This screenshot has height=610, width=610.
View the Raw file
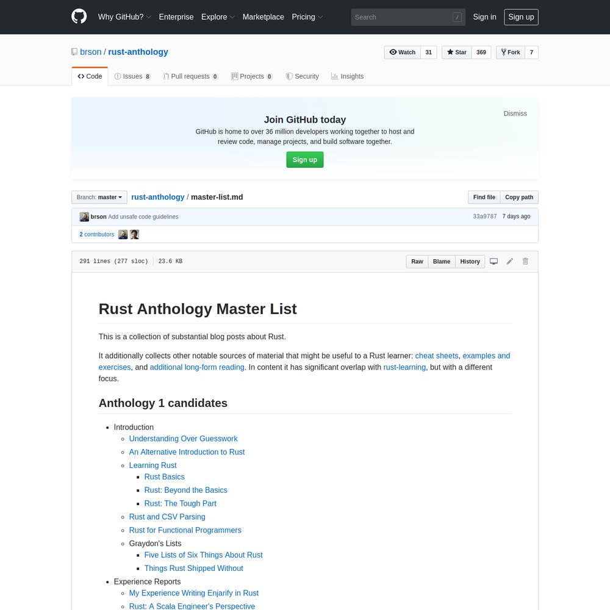pos(417,262)
